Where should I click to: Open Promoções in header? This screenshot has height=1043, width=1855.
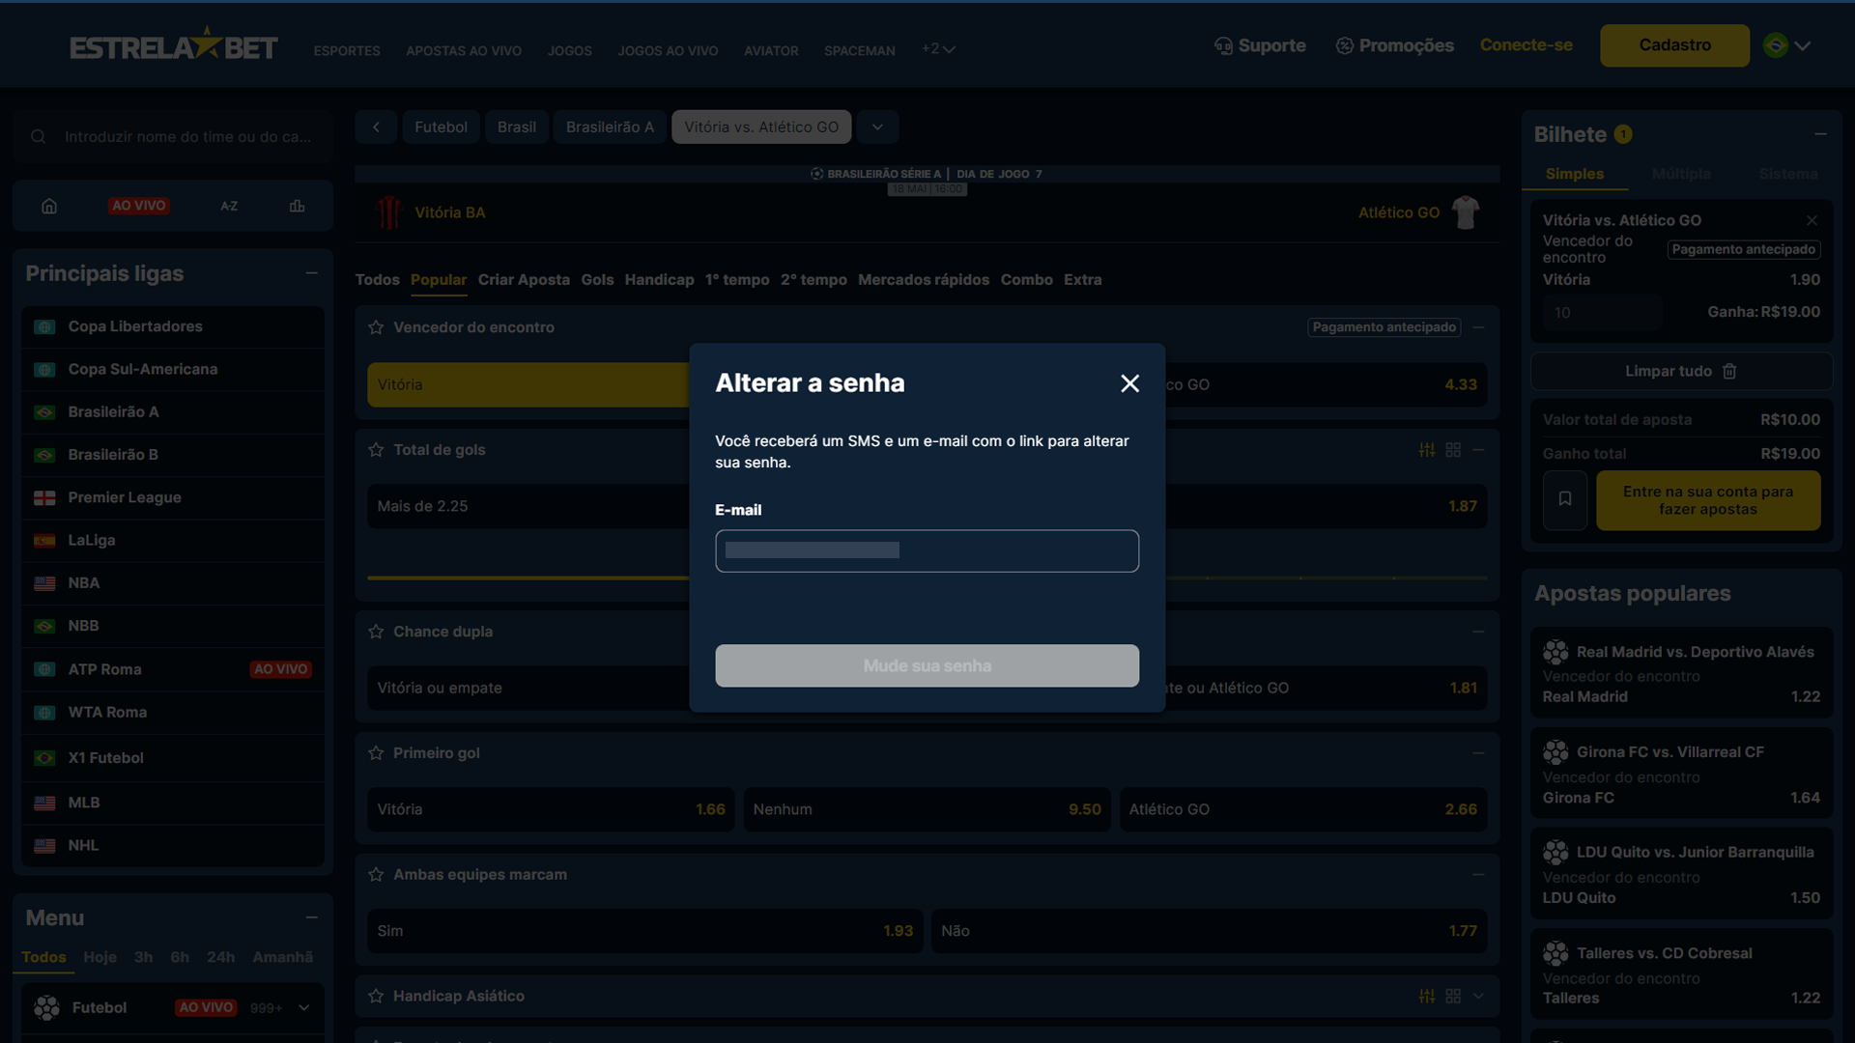1394,45
